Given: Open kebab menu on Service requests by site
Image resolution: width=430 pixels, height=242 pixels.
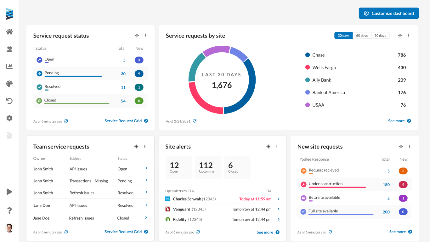Looking at the screenshot, I should [408, 36].
